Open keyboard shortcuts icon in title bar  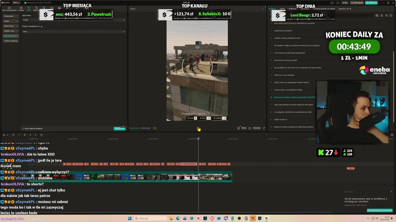pos(338,3)
